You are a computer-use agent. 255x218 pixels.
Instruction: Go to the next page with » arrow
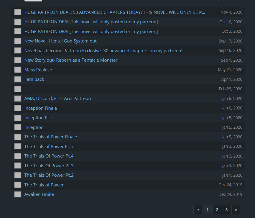pos(236,209)
